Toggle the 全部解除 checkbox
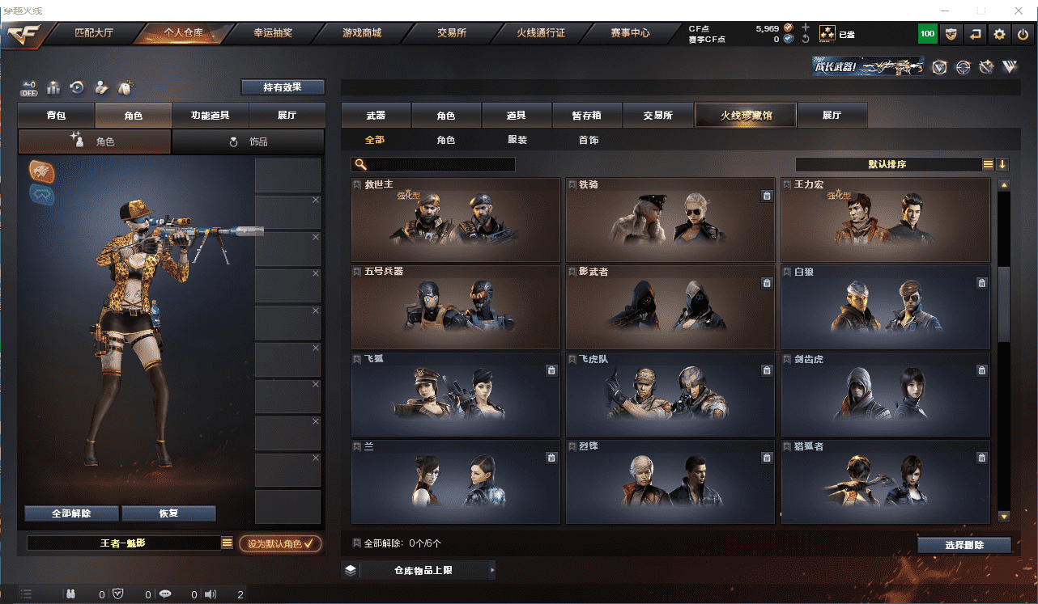 357,543
